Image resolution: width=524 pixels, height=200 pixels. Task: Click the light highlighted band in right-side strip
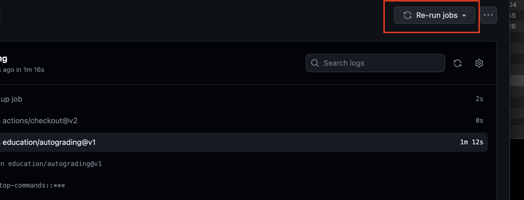coord(517,81)
